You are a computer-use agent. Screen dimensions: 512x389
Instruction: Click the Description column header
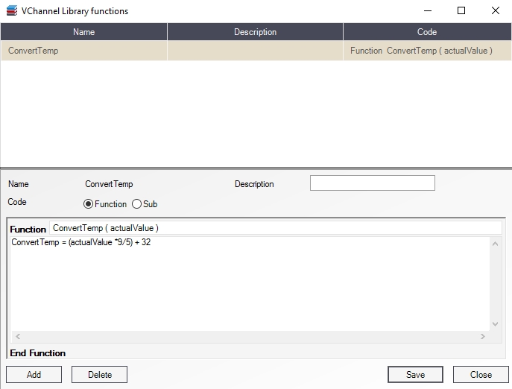tap(255, 32)
